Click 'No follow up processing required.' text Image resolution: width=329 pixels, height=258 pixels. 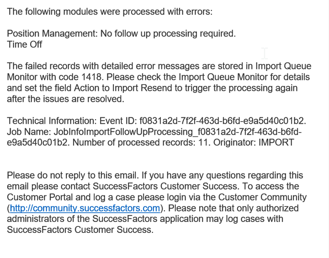168,33
